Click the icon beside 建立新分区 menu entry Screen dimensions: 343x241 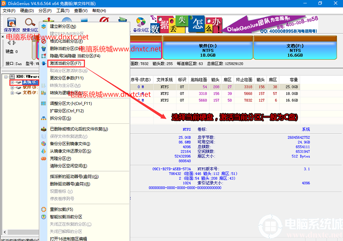(x=44, y=27)
